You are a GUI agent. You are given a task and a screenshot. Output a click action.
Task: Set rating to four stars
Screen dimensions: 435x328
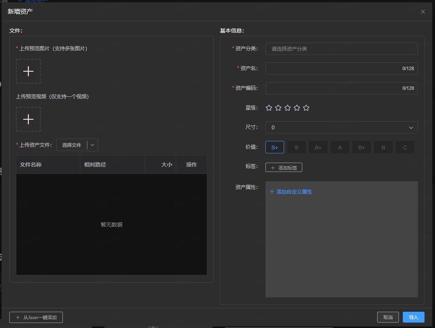(x=297, y=108)
